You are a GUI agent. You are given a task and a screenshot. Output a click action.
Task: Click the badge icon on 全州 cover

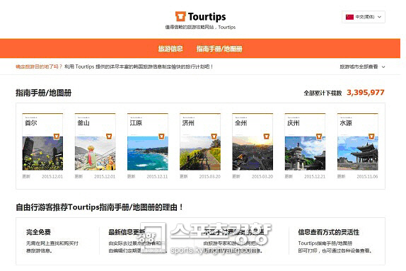267,137
